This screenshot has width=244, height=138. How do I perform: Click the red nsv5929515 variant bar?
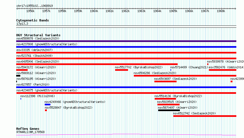(168, 105)
